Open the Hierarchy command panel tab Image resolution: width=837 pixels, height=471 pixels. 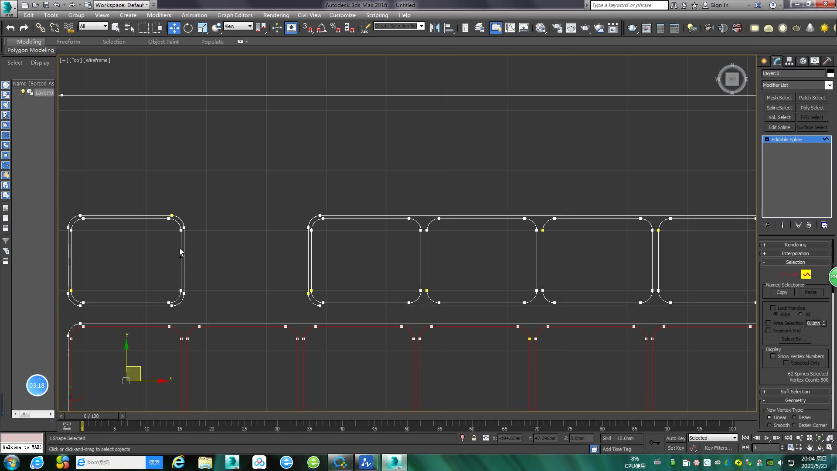(x=789, y=61)
